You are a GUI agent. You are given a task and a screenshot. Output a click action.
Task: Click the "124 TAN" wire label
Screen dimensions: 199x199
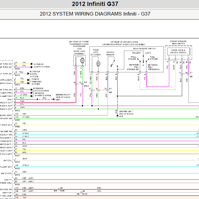point(20,197)
